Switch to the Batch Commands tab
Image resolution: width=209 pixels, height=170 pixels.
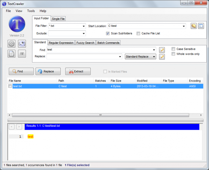[108, 43]
